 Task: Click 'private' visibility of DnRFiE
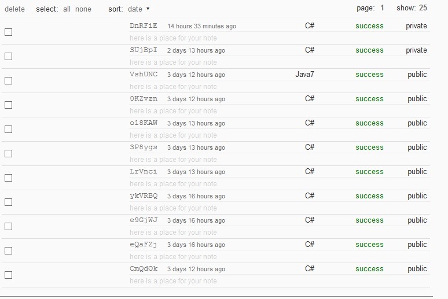416,26
